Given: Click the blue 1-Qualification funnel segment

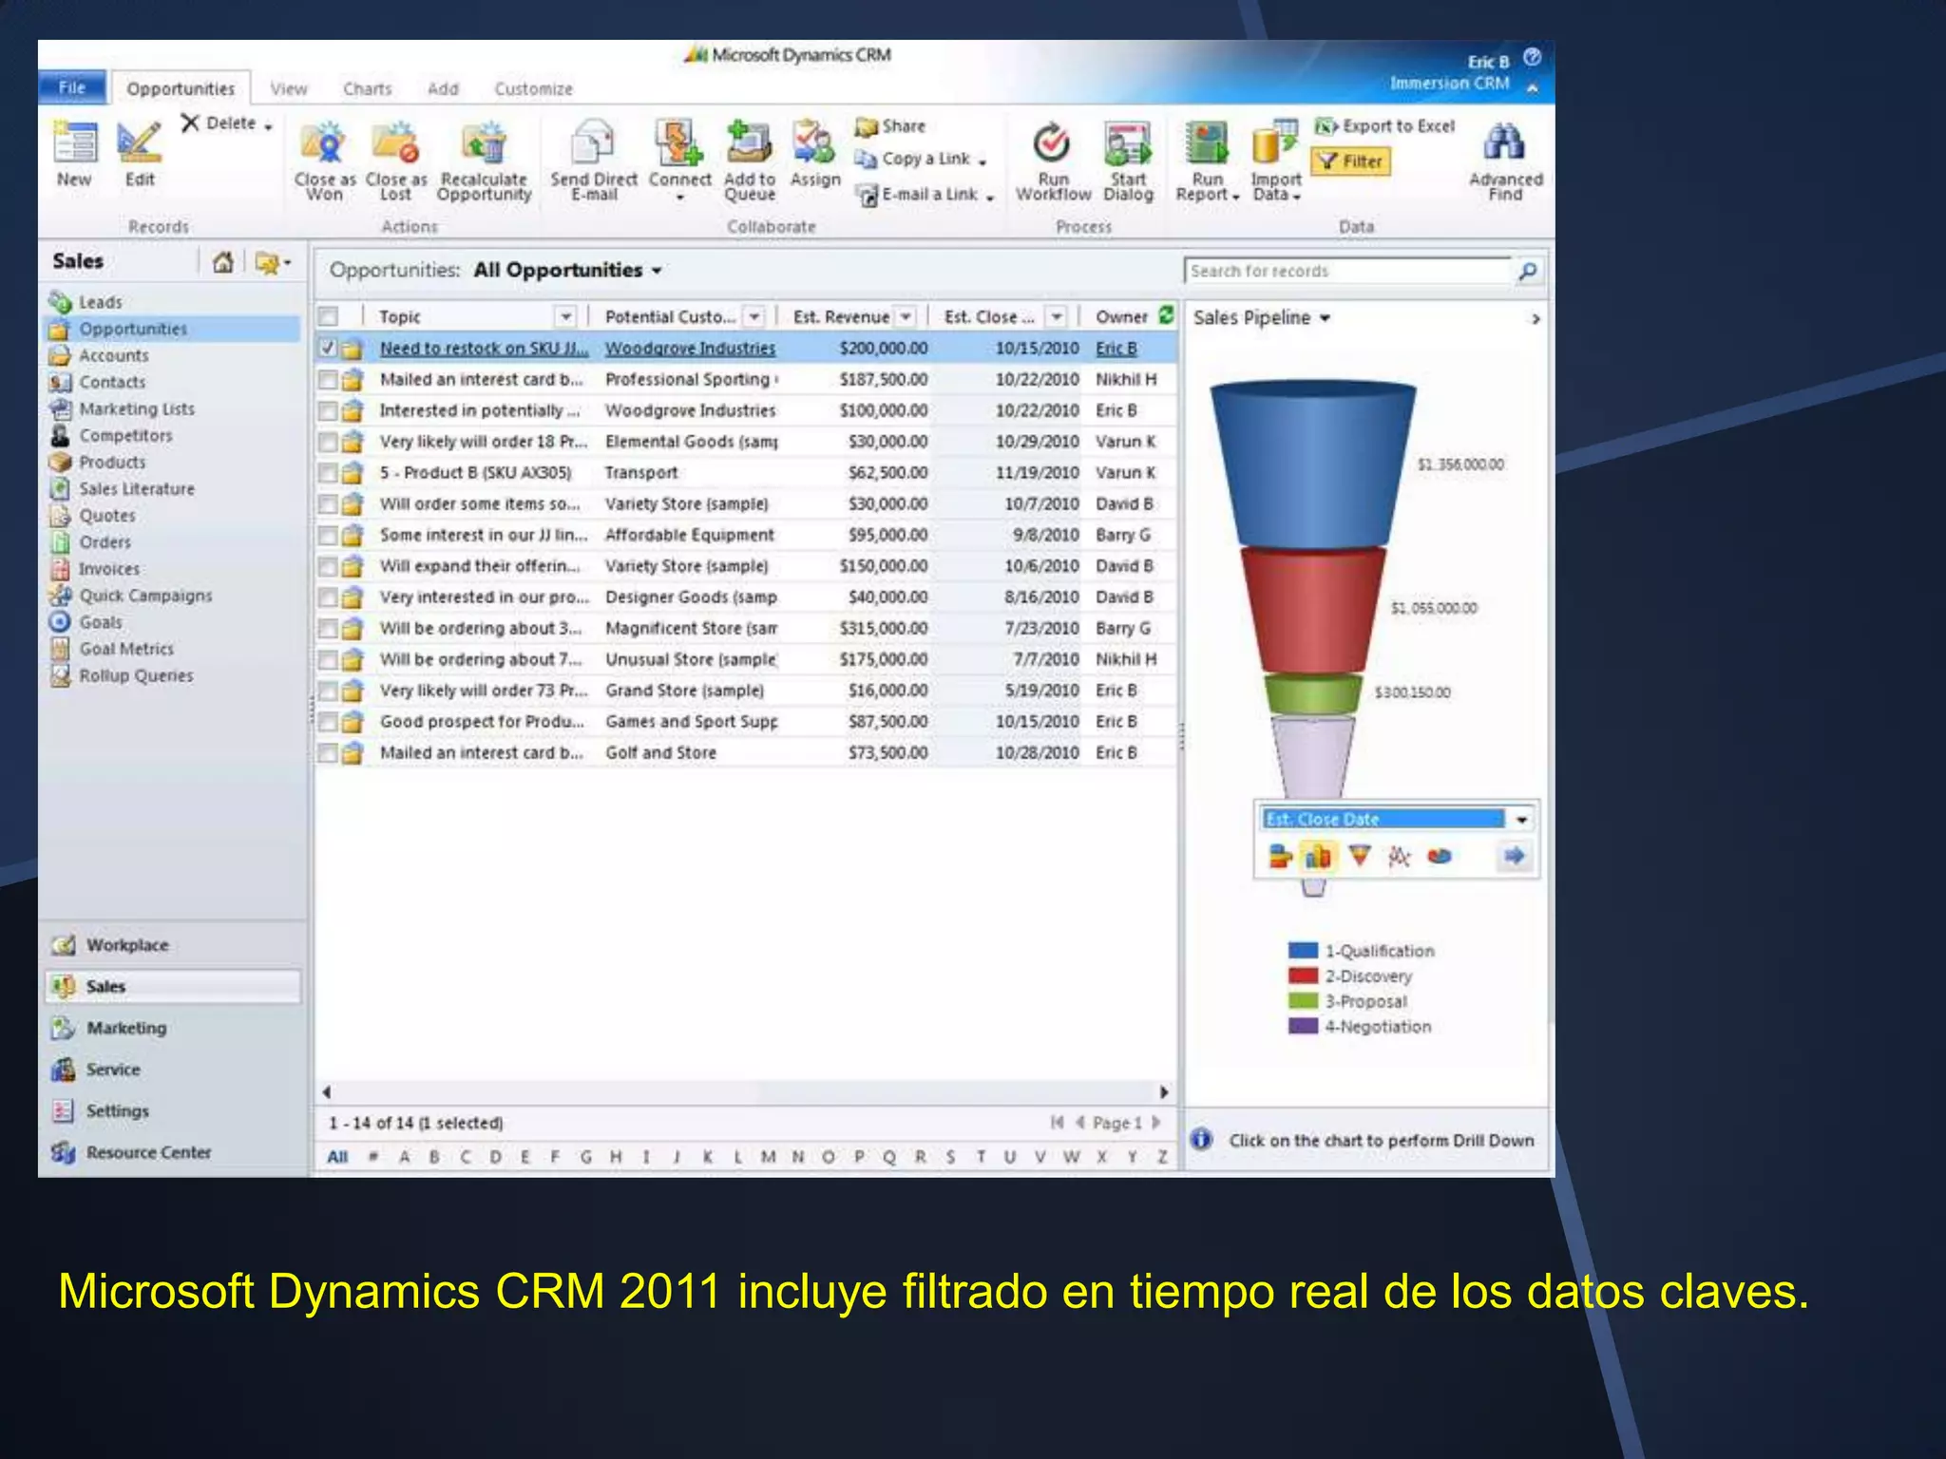Looking at the screenshot, I should [x=1312, y=465].
